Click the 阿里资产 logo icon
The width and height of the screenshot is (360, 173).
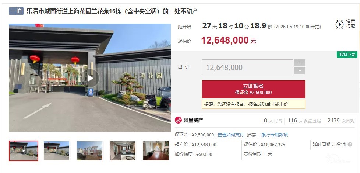[x=178, y=120]
